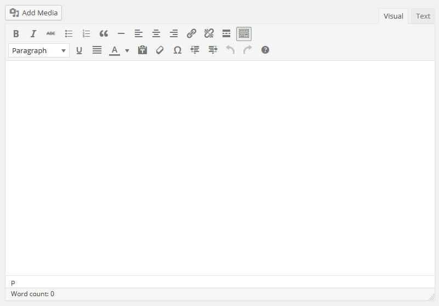This screenshot has height=306, width=439.
Task: Click the redo arrow
Action: tap(248, 50)
